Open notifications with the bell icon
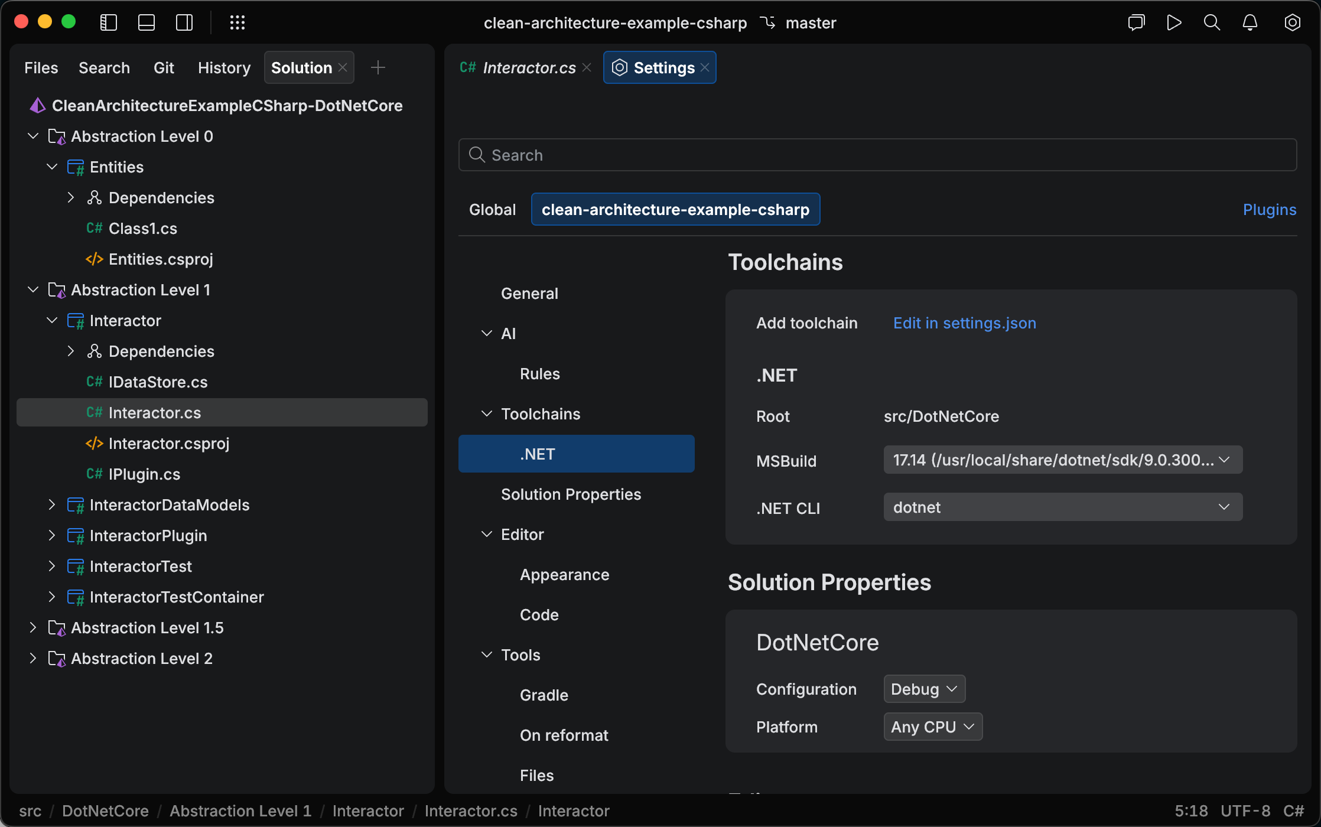 click(1250, 22)
